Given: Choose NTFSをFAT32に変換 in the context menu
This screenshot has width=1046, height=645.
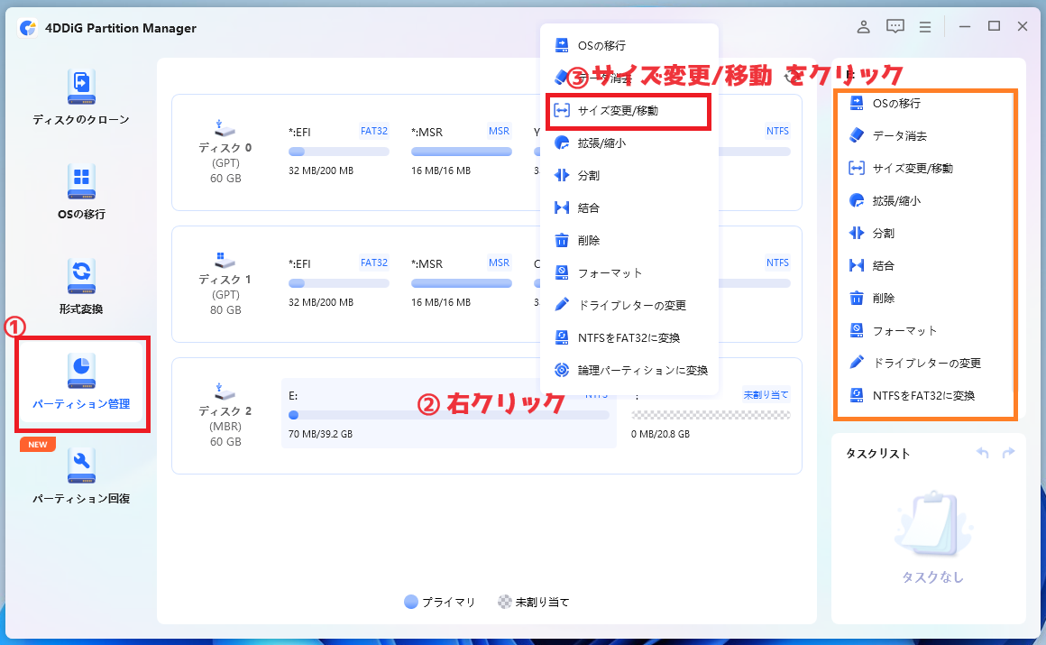Looking at the screenshot, I should [x=629, y=338].
